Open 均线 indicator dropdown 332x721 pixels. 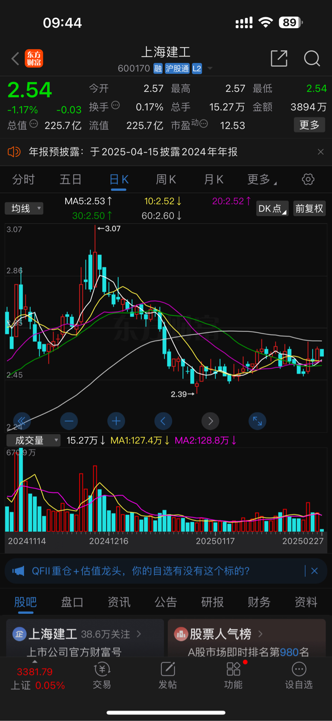pyautogui.click(x=24, y=208)
